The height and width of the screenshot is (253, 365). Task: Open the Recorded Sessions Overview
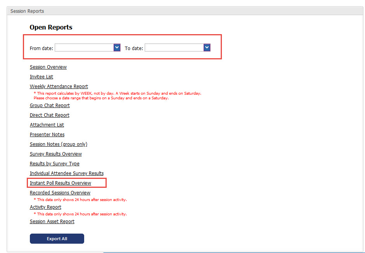point(60,193)
